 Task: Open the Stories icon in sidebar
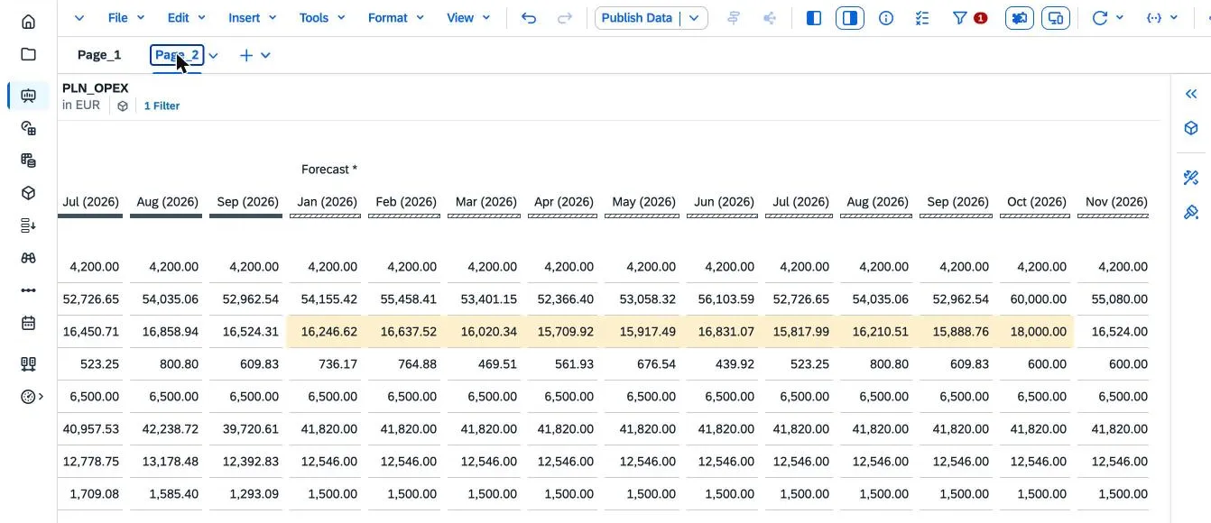28,96
